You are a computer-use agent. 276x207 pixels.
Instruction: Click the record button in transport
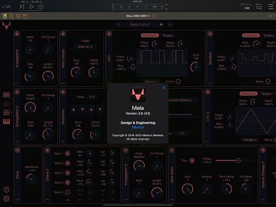41,7
